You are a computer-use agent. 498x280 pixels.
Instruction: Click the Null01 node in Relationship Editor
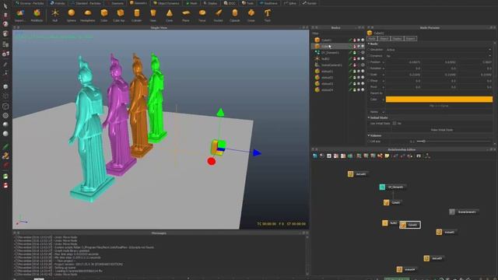(x=385, y=223)
